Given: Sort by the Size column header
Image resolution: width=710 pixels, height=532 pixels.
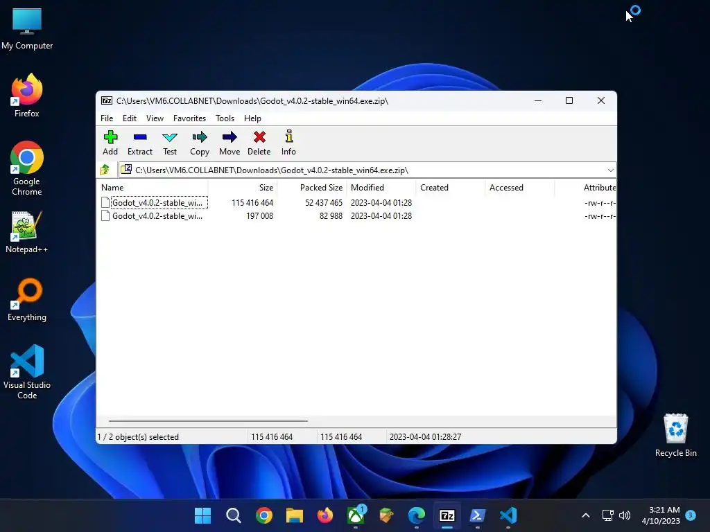Looking at the screenshot, I should click(x=243, y=187).
